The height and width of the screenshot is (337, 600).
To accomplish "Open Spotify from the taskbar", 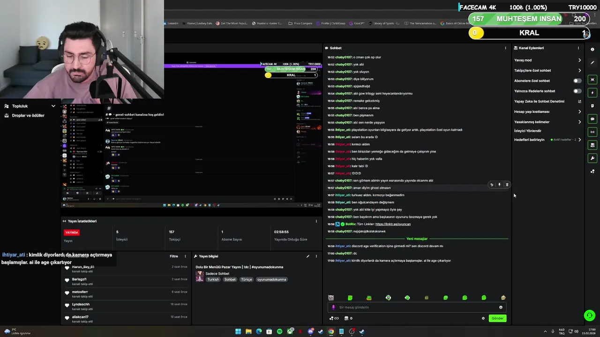I will point(279,331).
